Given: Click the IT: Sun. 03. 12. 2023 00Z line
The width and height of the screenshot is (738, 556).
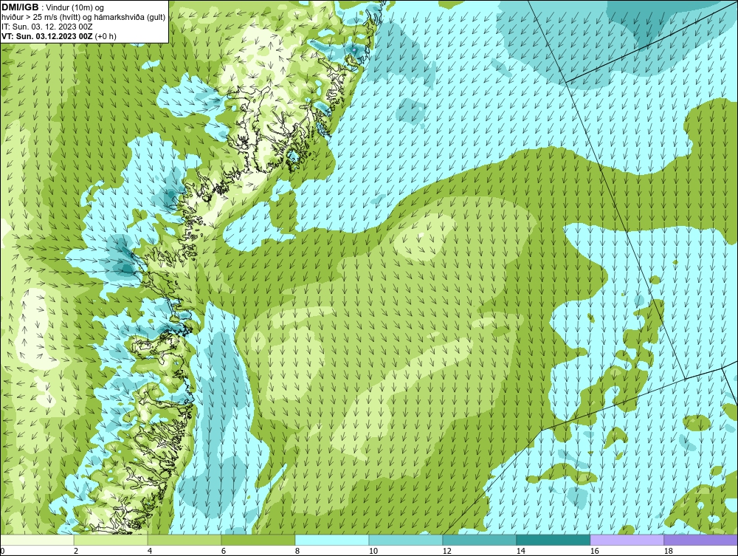Looking at the screenshot, I should click(46, 27).
